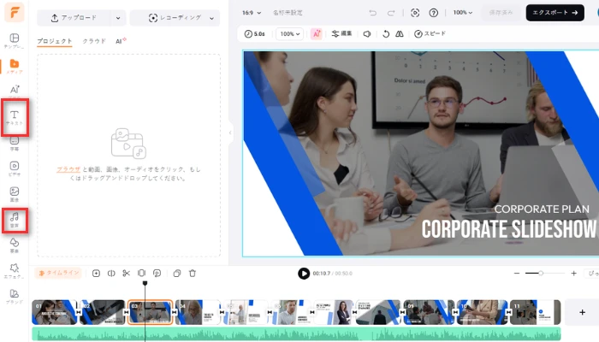Open the subtitles (字幕) panel in sidebar

pos(15,143)
